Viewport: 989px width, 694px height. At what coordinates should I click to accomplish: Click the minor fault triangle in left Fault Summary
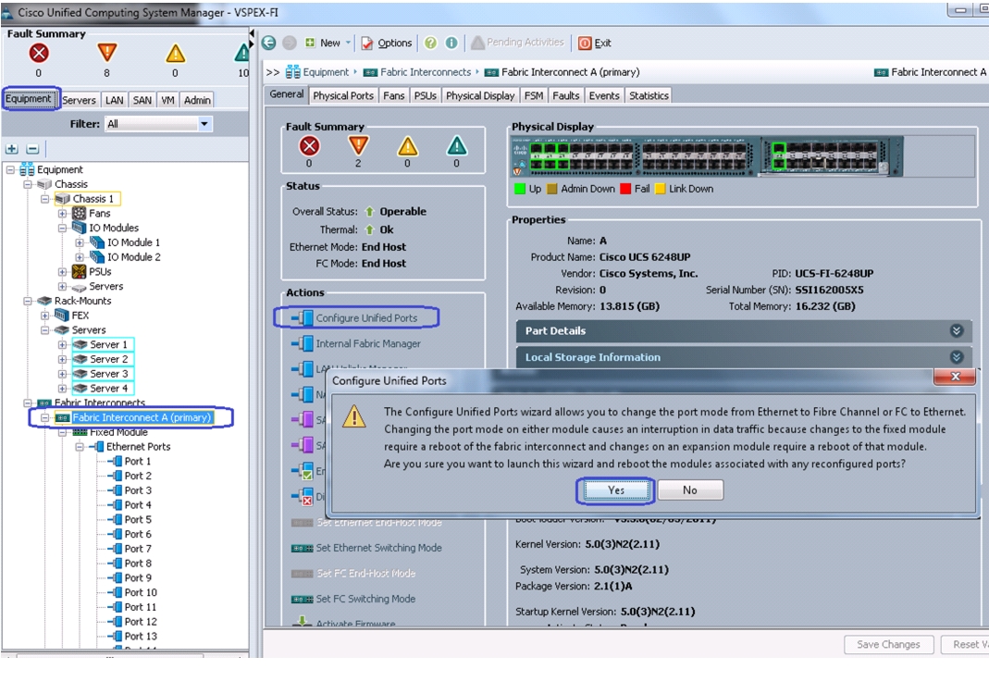coord(176,53)
